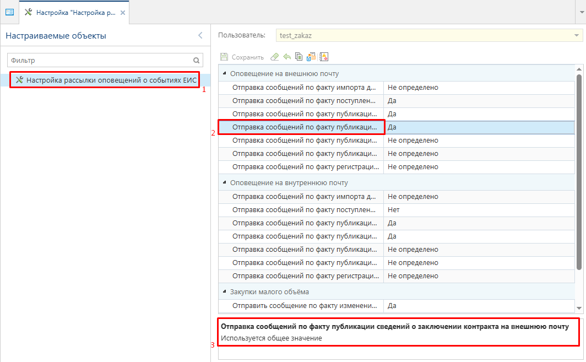
Task: Open the navigator panel icon at top-left
Action: click(x=9, y=12)
